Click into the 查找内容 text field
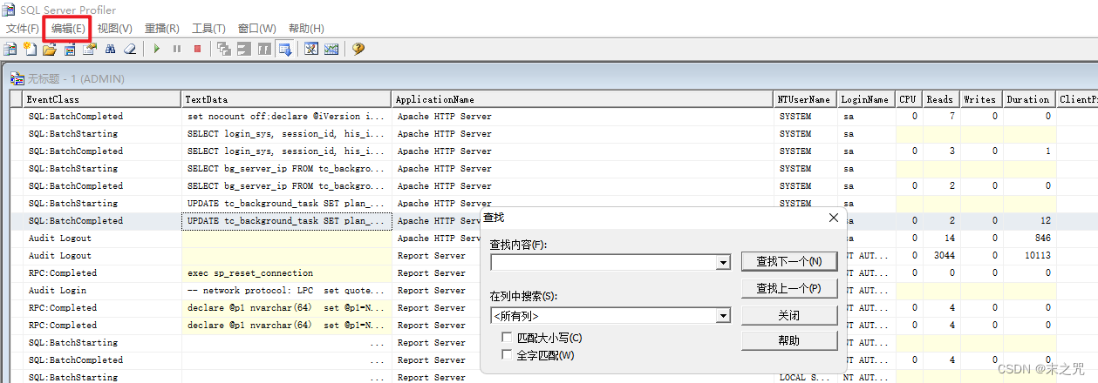 click(603, 263)
